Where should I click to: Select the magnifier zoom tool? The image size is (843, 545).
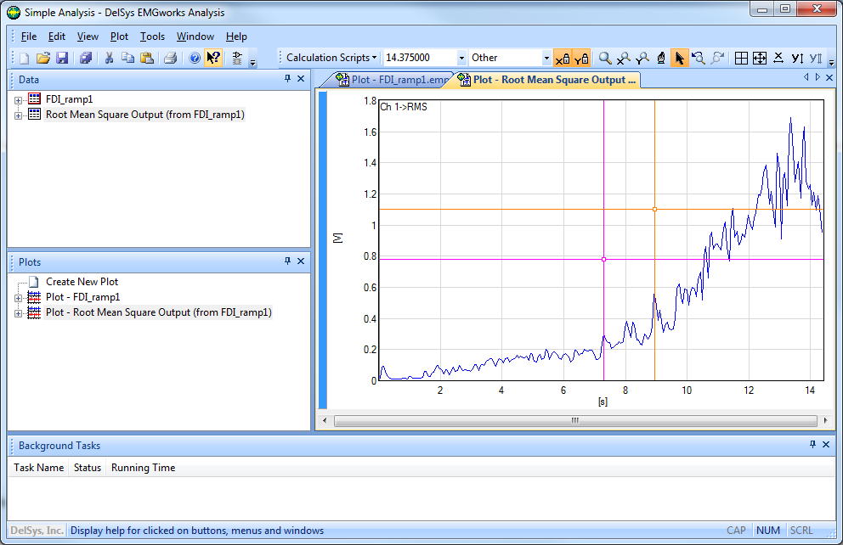point(605,58)
